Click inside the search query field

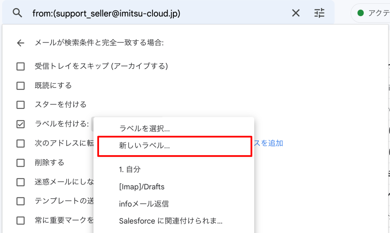(159, 13)
